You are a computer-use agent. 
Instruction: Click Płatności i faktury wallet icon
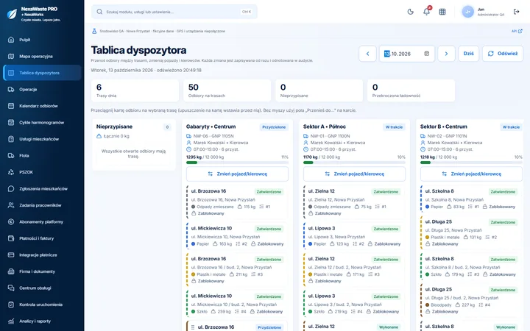(11, 238)
